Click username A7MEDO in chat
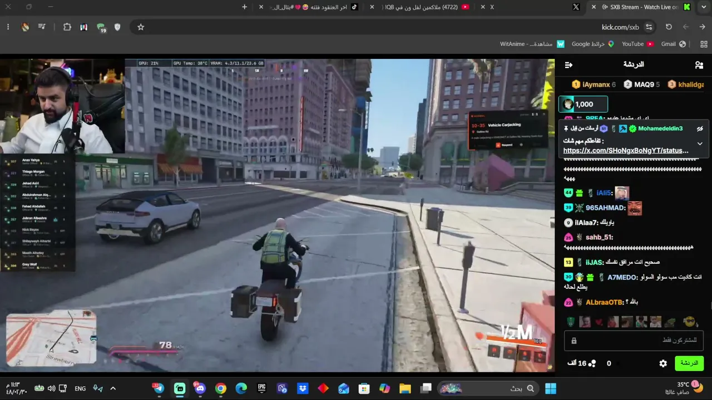This screenshot has height=400, width=712. pyautogui.click(x=622, y=277)
